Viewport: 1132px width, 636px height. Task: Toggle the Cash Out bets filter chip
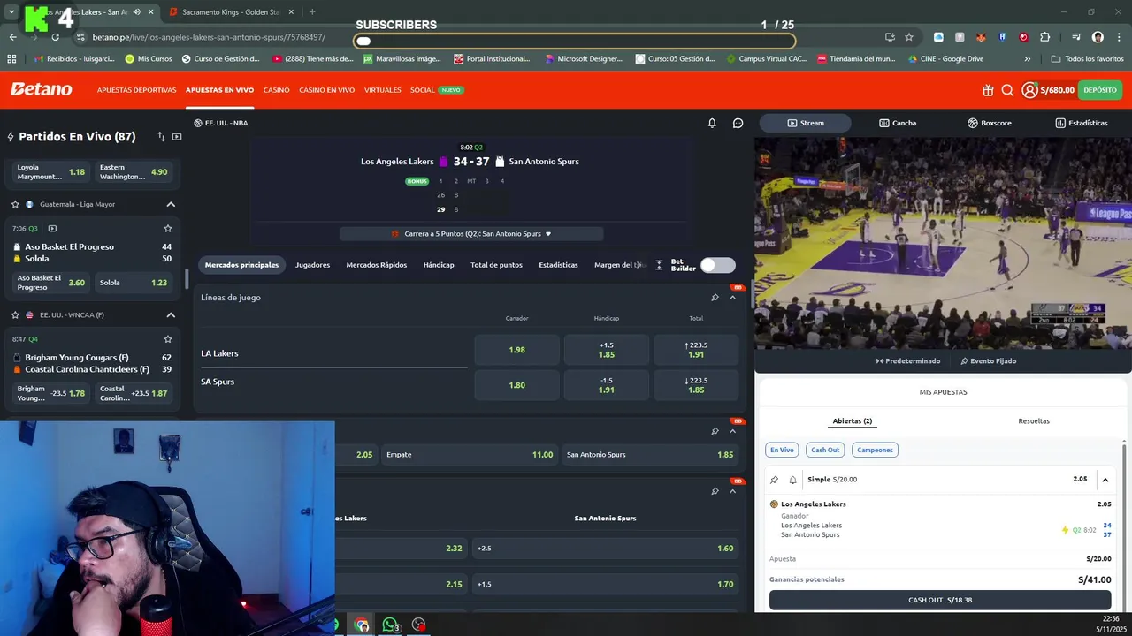click(825, 450)
